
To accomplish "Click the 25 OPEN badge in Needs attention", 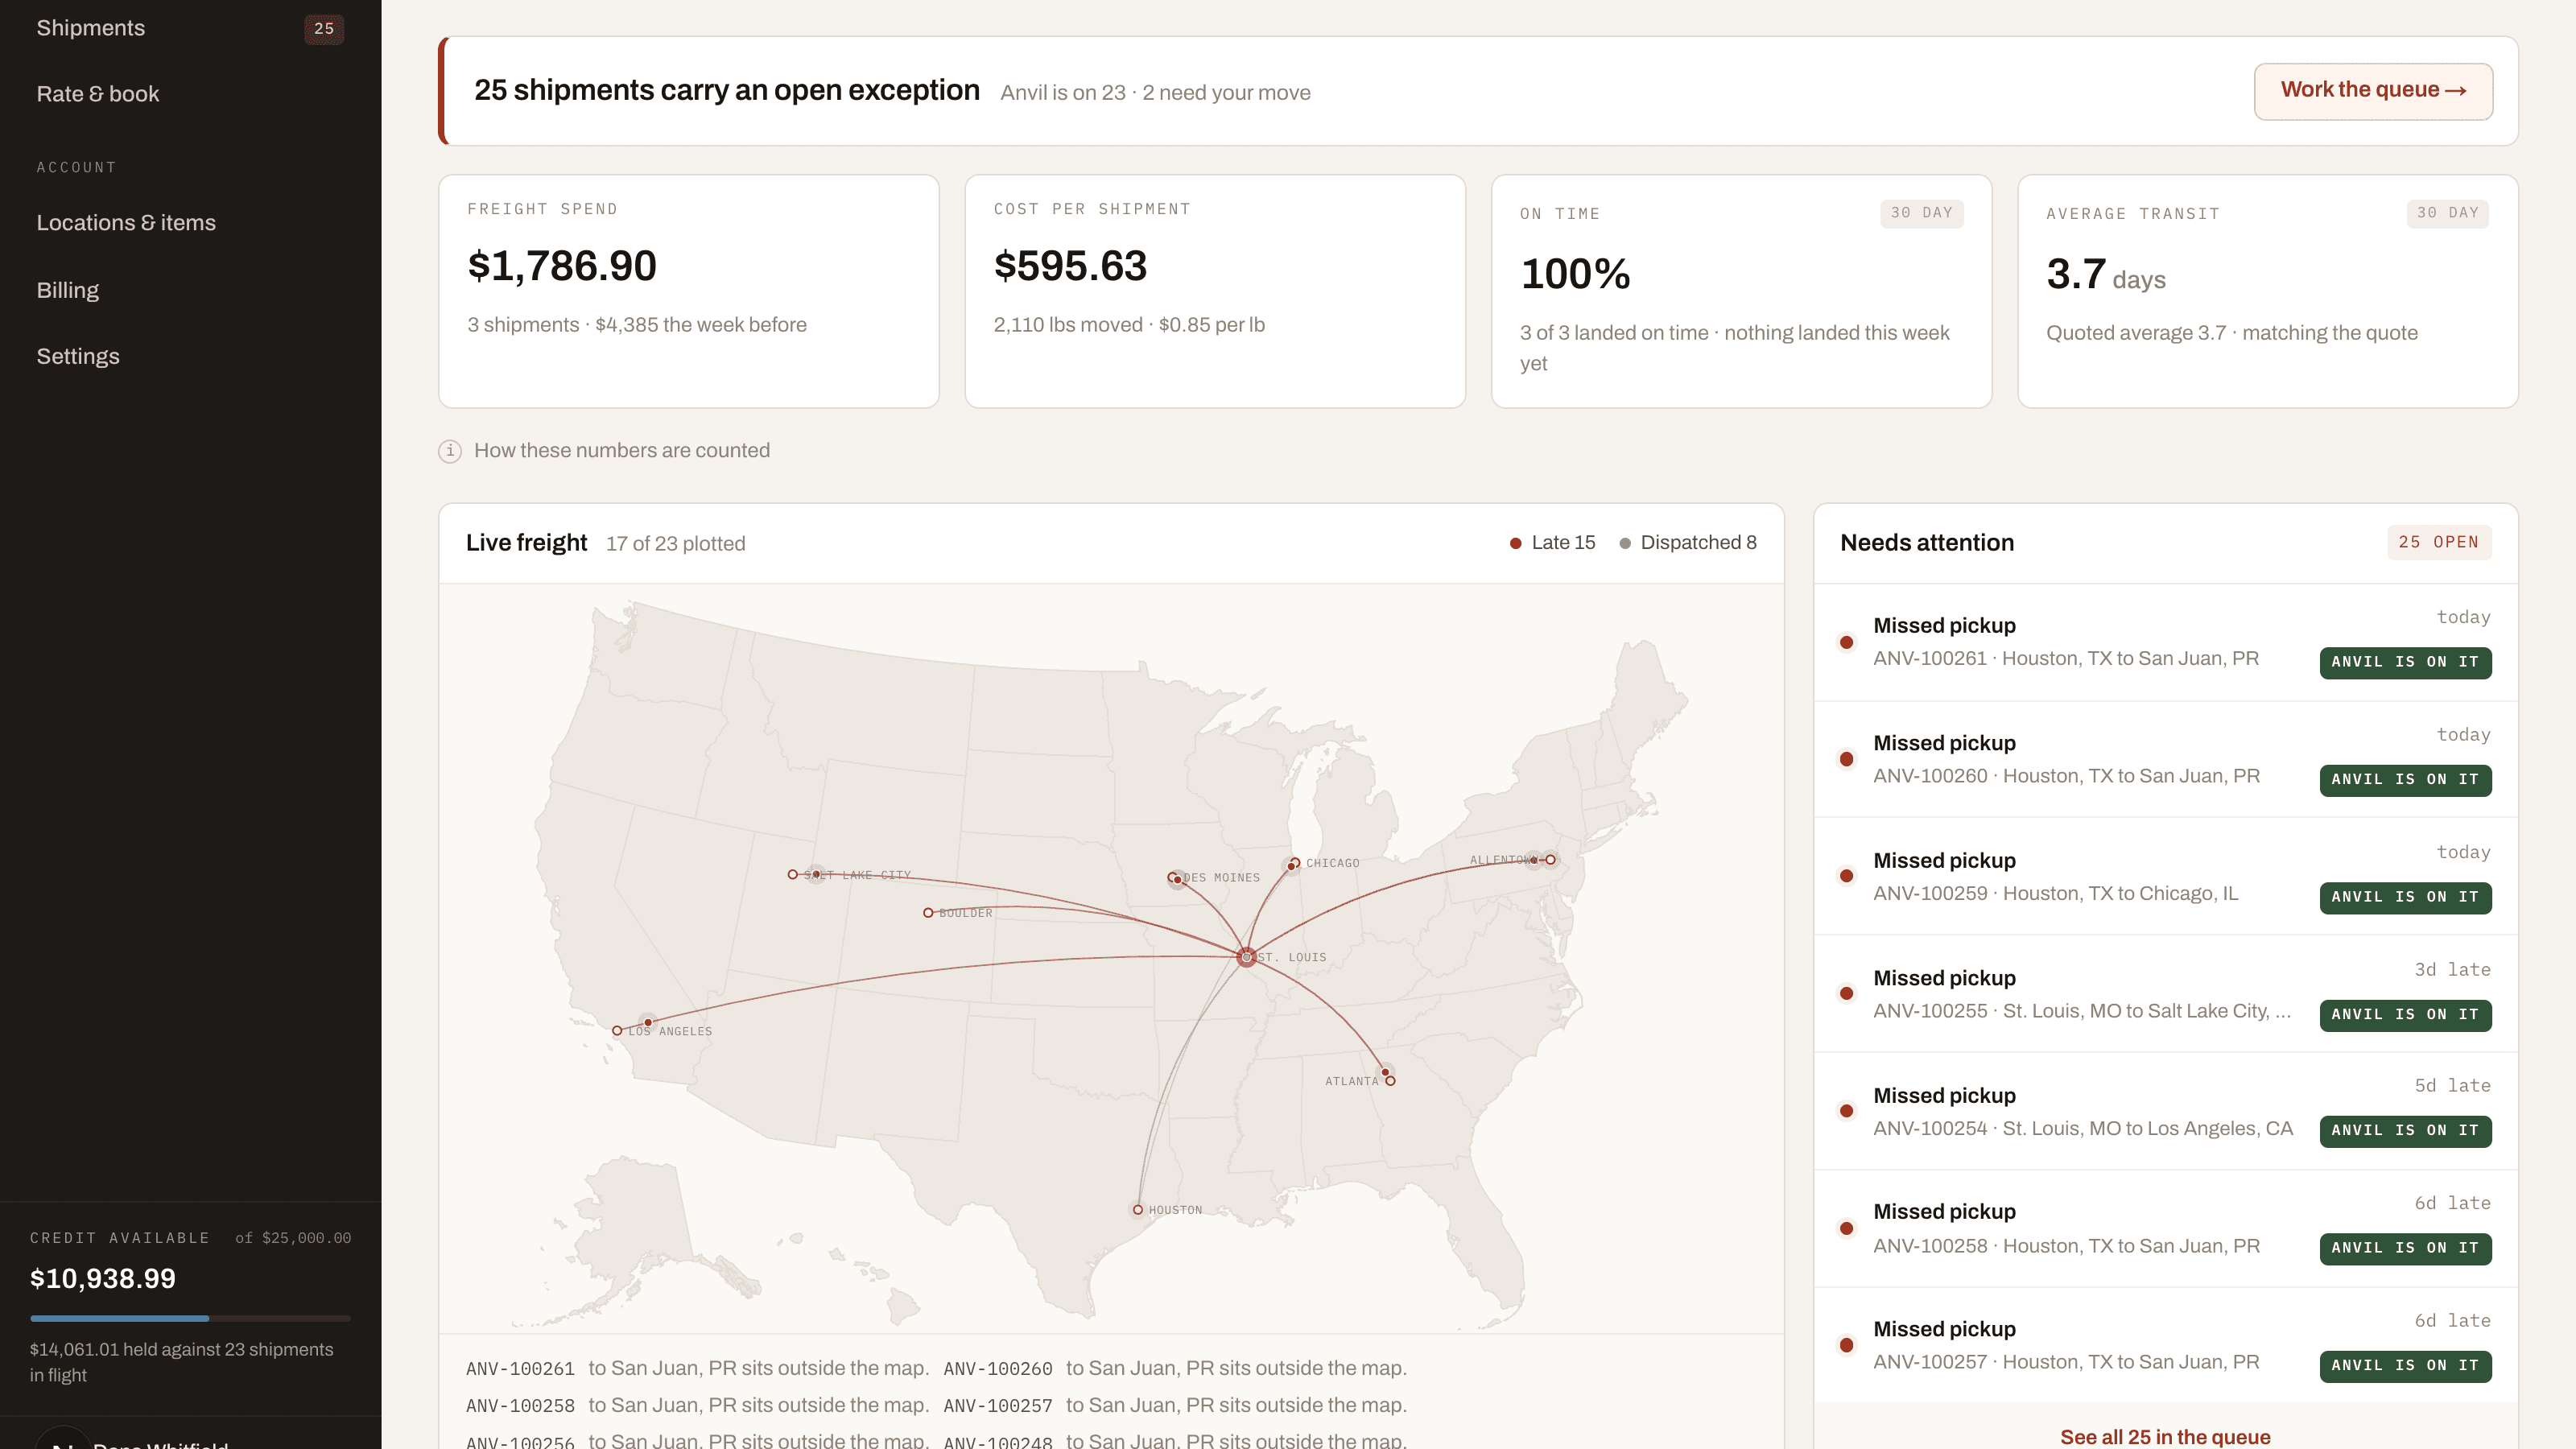I will (x=2439, y=542).
